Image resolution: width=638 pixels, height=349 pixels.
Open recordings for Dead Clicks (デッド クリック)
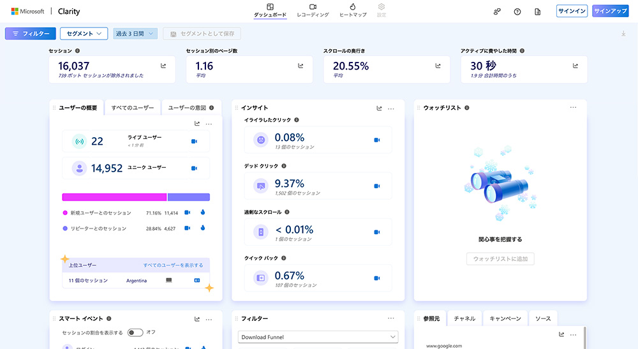click(377, 186)
